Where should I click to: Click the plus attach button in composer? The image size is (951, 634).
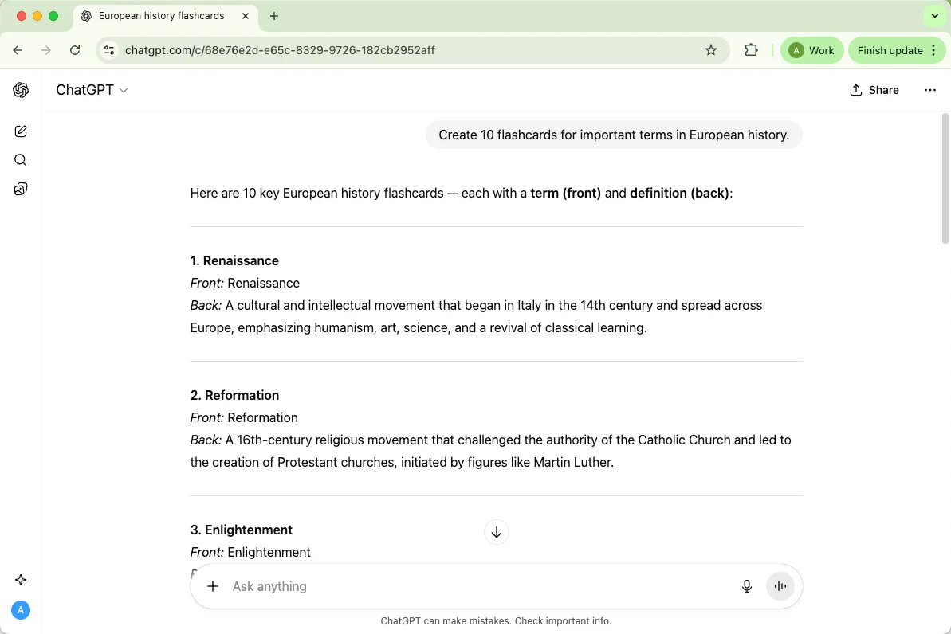[213, 586]
